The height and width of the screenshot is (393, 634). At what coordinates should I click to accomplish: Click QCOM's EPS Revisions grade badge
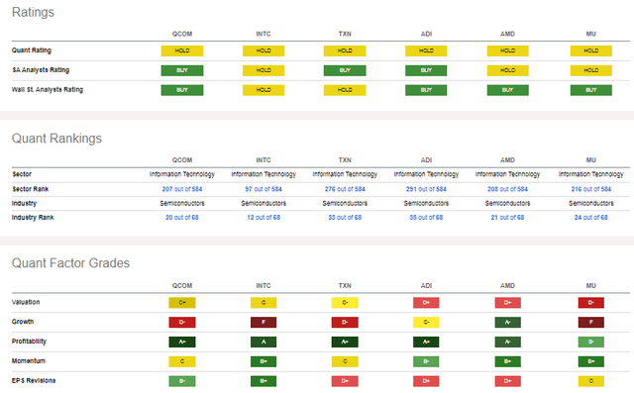point(182,381)
